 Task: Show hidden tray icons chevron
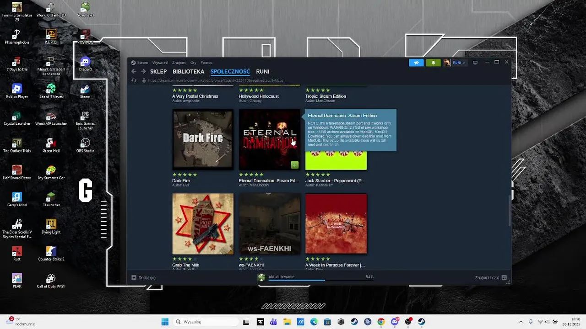coord(521,322)
